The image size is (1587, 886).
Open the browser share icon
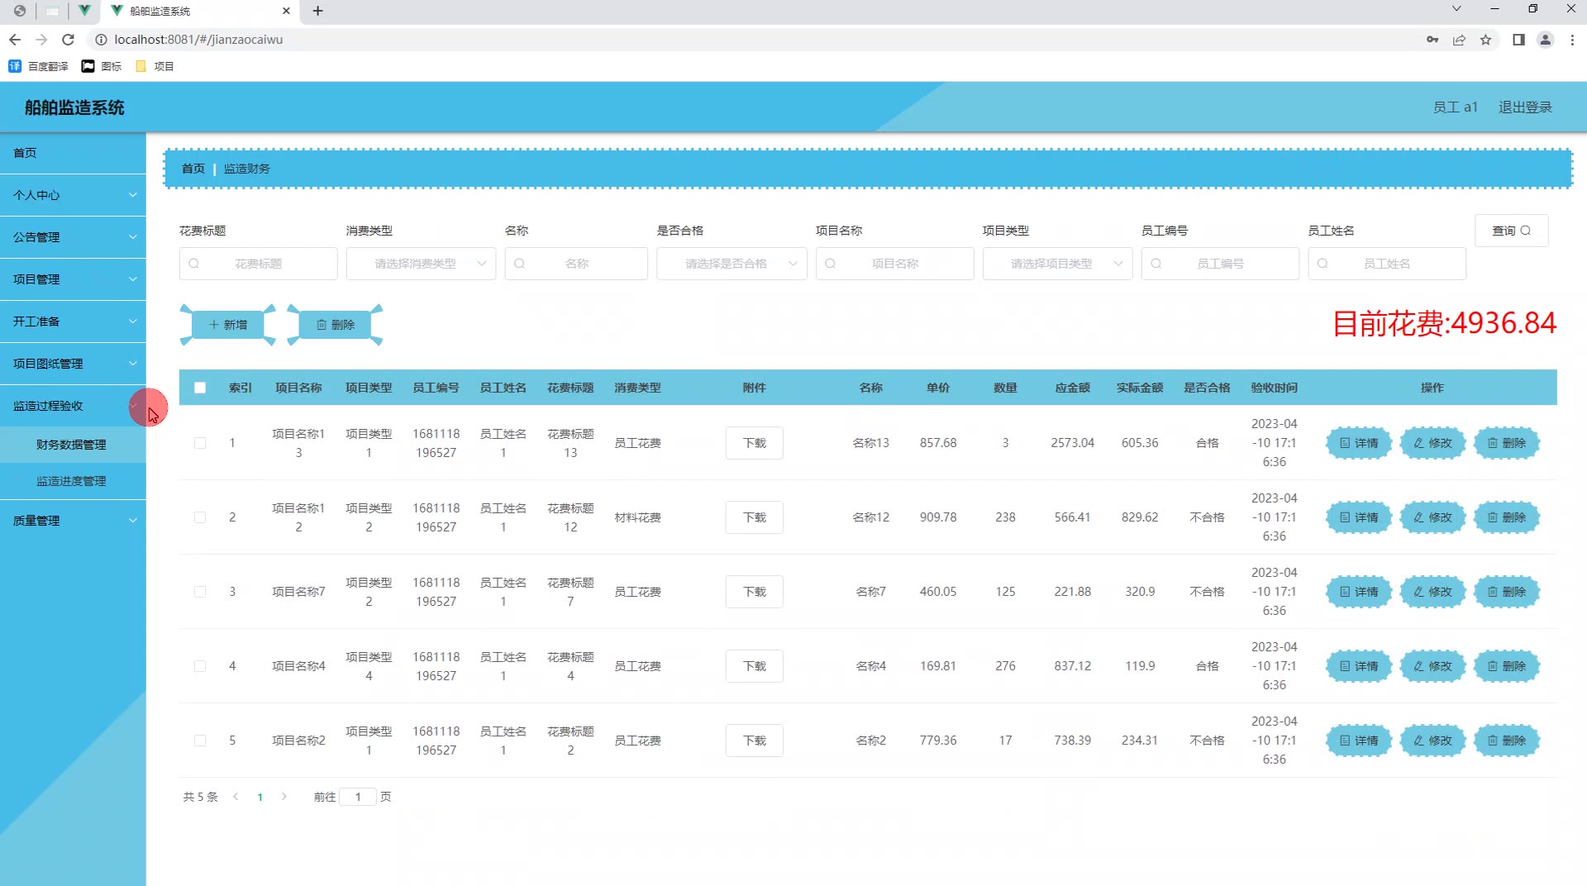coord(1459,40)
